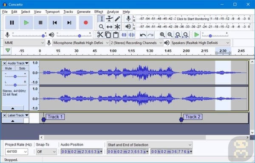
Task: Redo the last undone action
Action: pyautogui.click(x=150, y=35)
